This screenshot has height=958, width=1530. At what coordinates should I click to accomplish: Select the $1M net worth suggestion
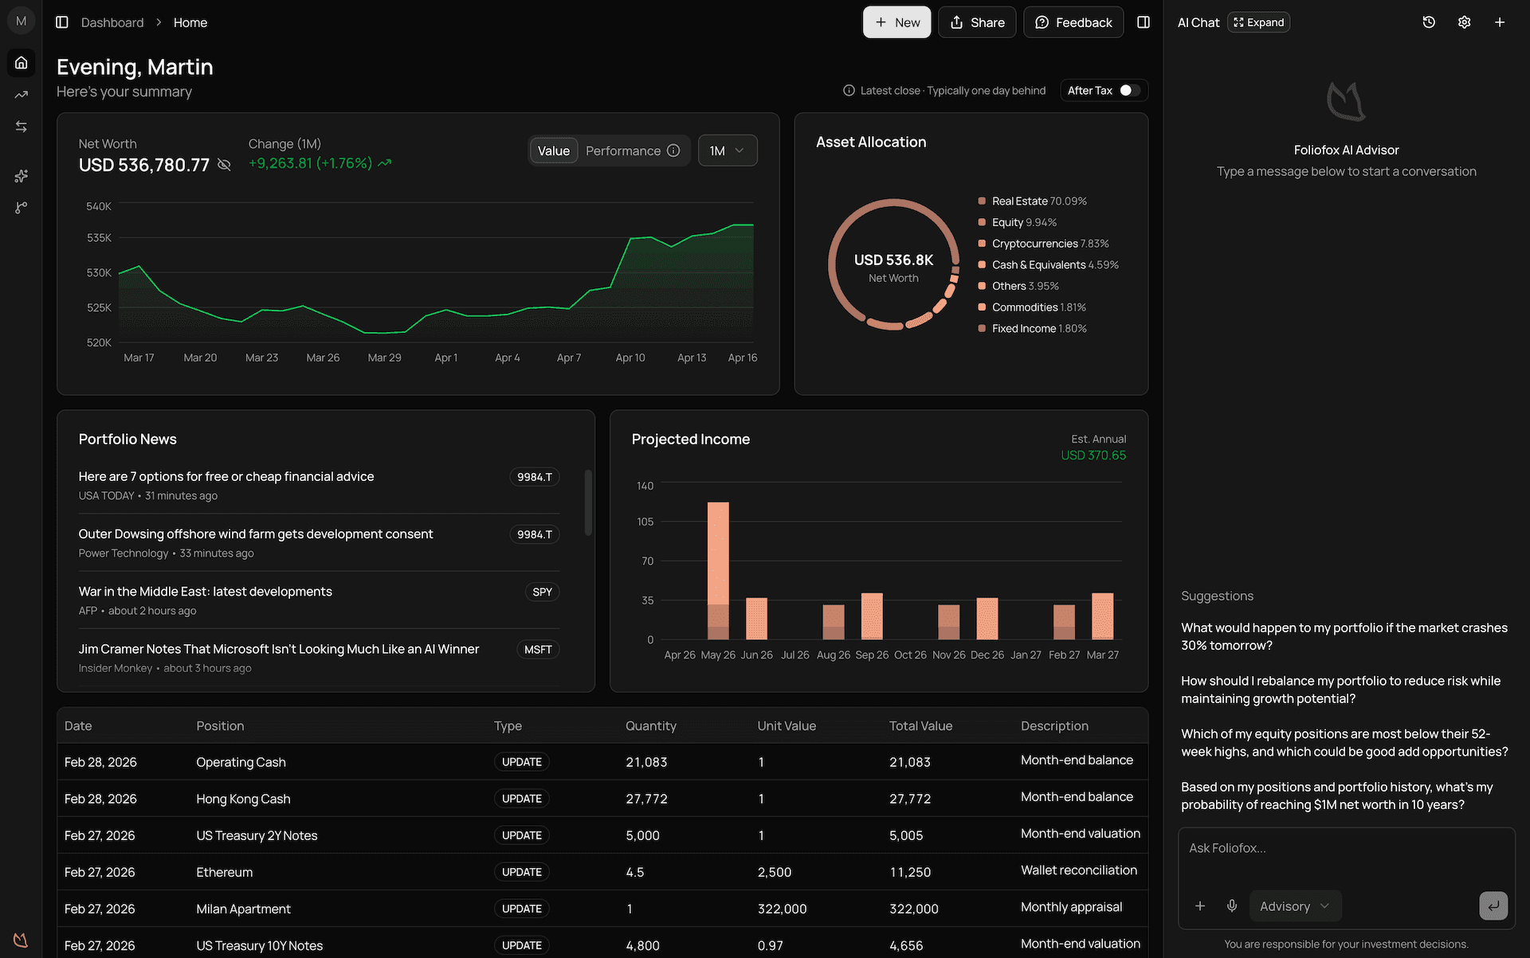(1337, 796)
